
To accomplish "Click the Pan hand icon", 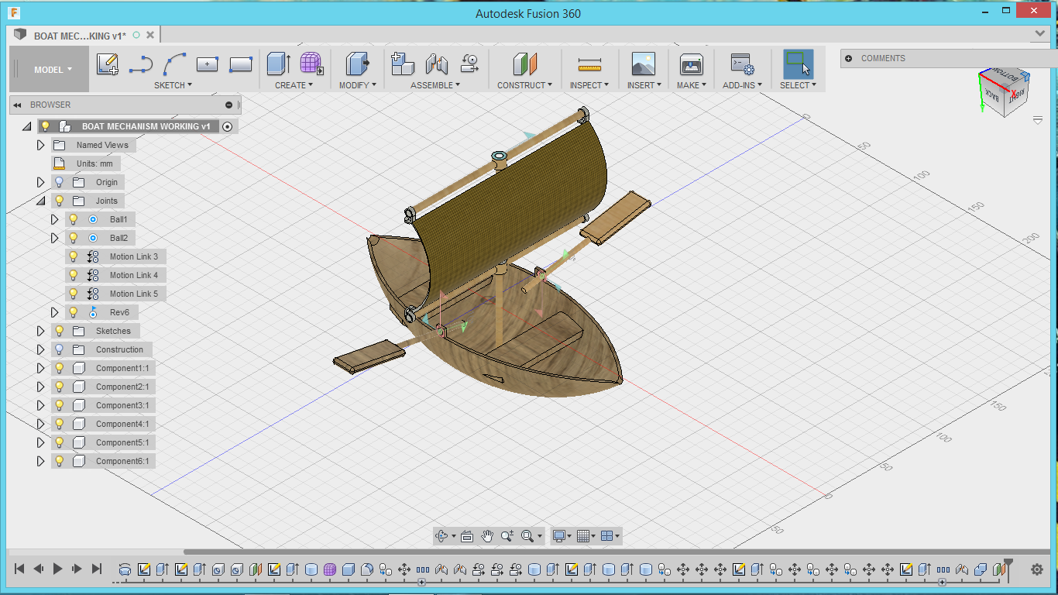I will 487,535.
